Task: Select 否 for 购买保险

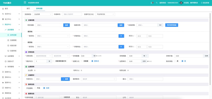Action: (182, 61)
